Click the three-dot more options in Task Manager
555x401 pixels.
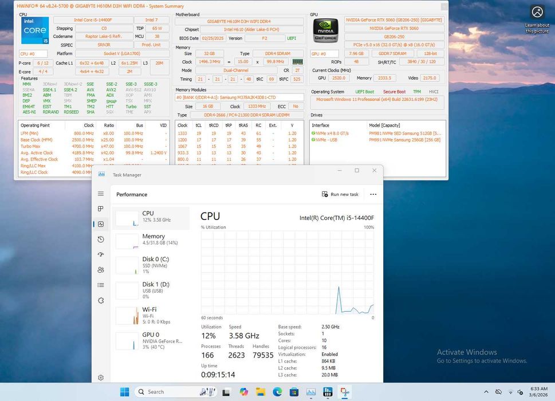[x=373, y=194]
